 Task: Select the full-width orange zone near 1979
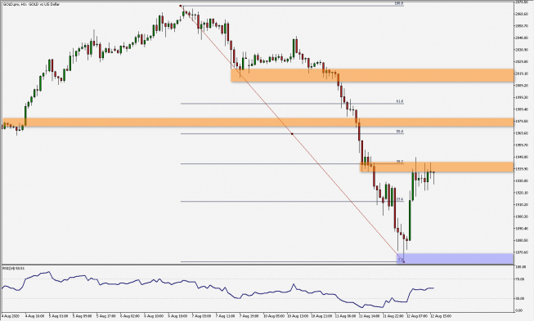pos(258,123)
